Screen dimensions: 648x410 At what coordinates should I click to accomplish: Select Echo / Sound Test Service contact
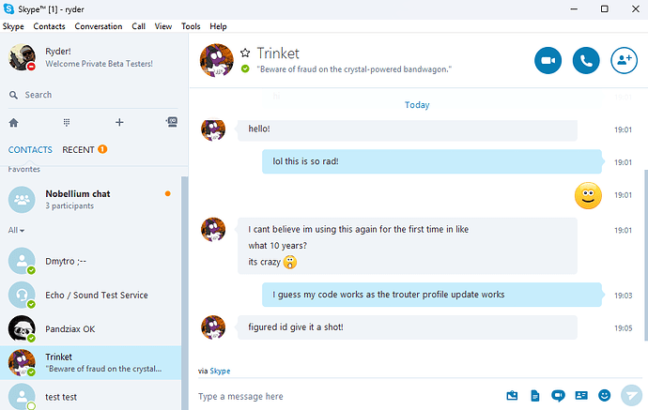point(90,296)
